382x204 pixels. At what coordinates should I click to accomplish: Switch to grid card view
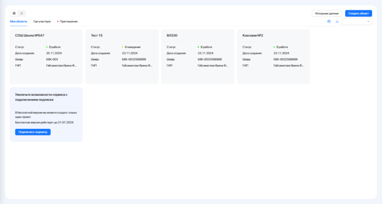pyautogui.click(x=14, y=13)
